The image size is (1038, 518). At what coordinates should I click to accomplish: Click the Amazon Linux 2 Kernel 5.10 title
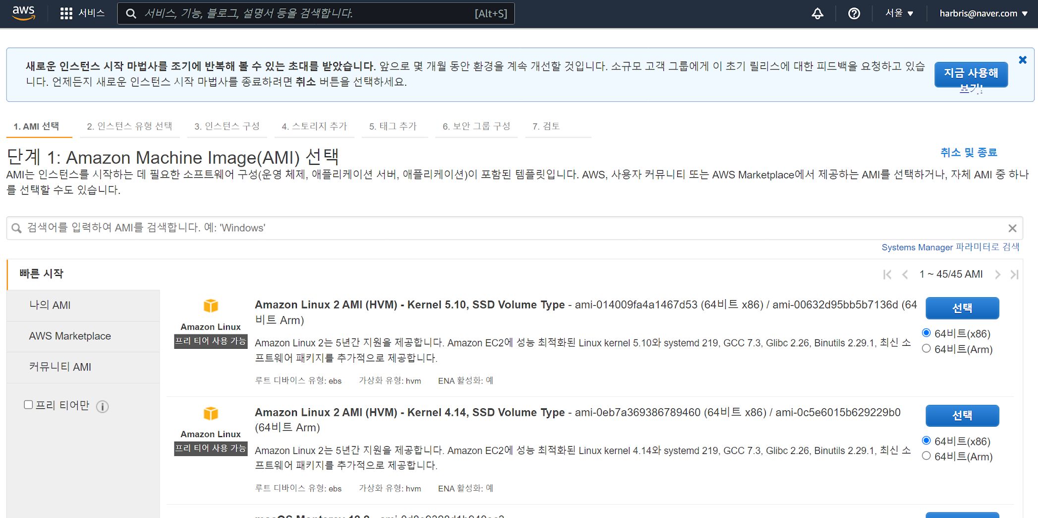409,305
